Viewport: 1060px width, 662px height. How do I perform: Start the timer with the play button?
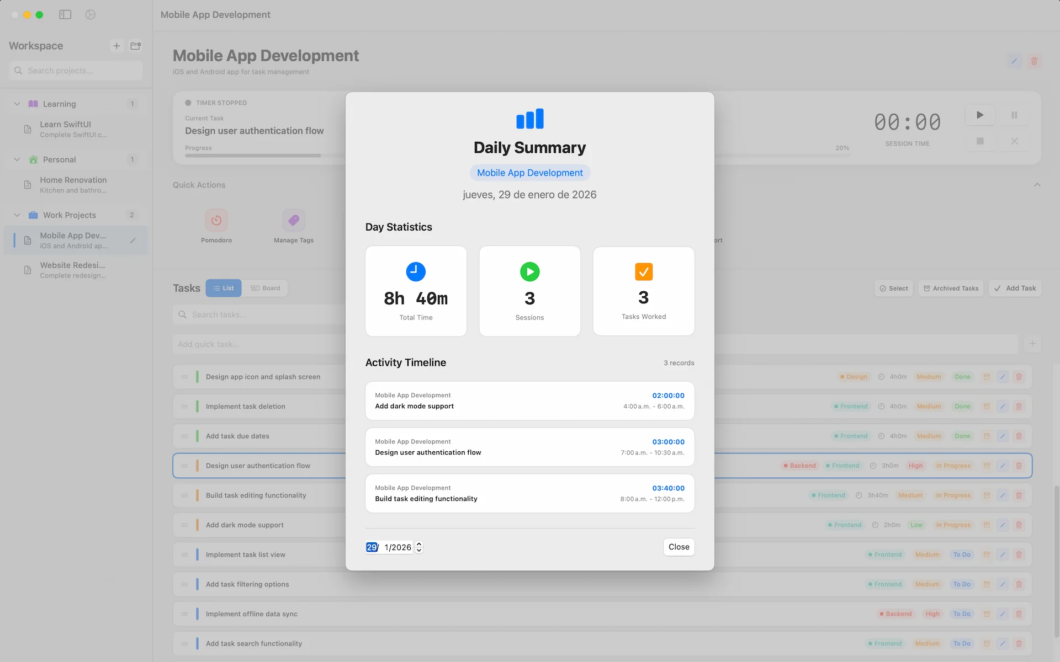click(x=980, y=115)
